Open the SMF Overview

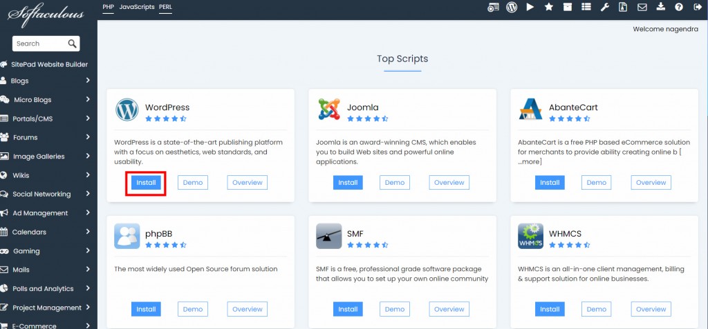[449, 309]
